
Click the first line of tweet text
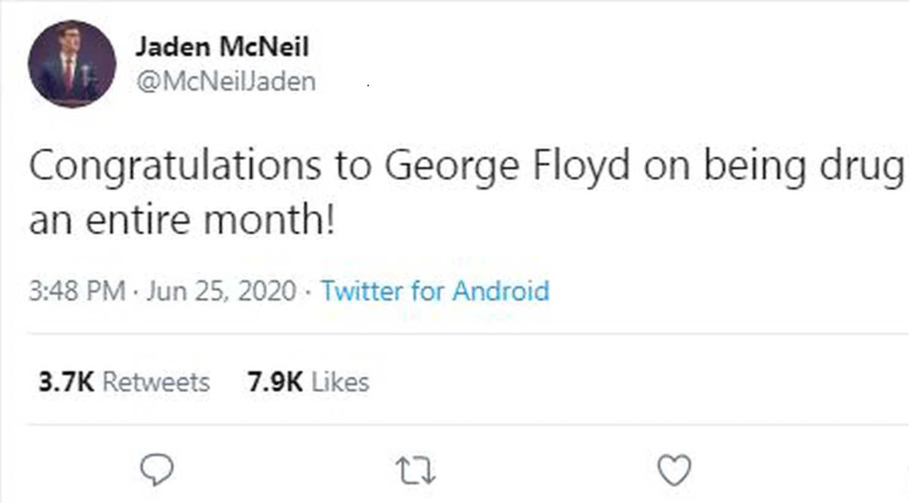(x=467, y=166)
